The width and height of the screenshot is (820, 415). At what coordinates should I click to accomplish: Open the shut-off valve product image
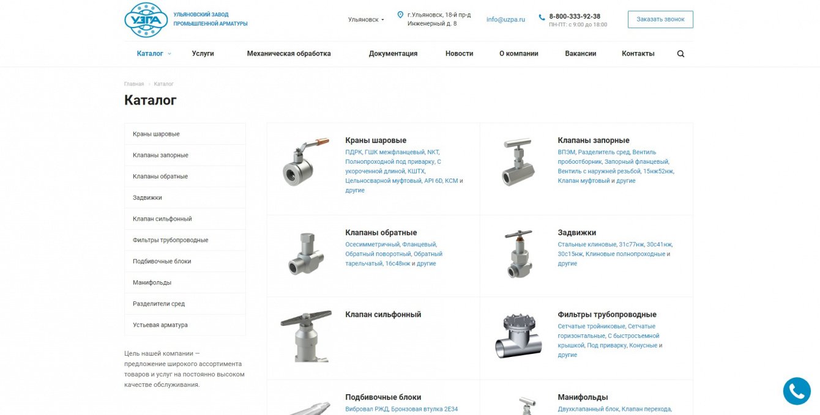tap(515, 161)
